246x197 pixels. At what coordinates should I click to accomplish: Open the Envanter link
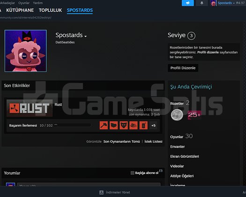(178, 146)
